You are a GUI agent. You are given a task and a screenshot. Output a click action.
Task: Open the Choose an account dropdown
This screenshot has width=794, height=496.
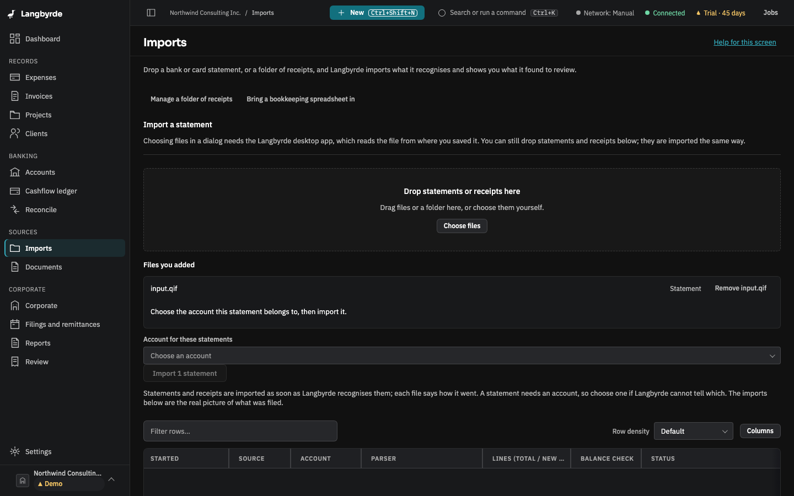462,355
